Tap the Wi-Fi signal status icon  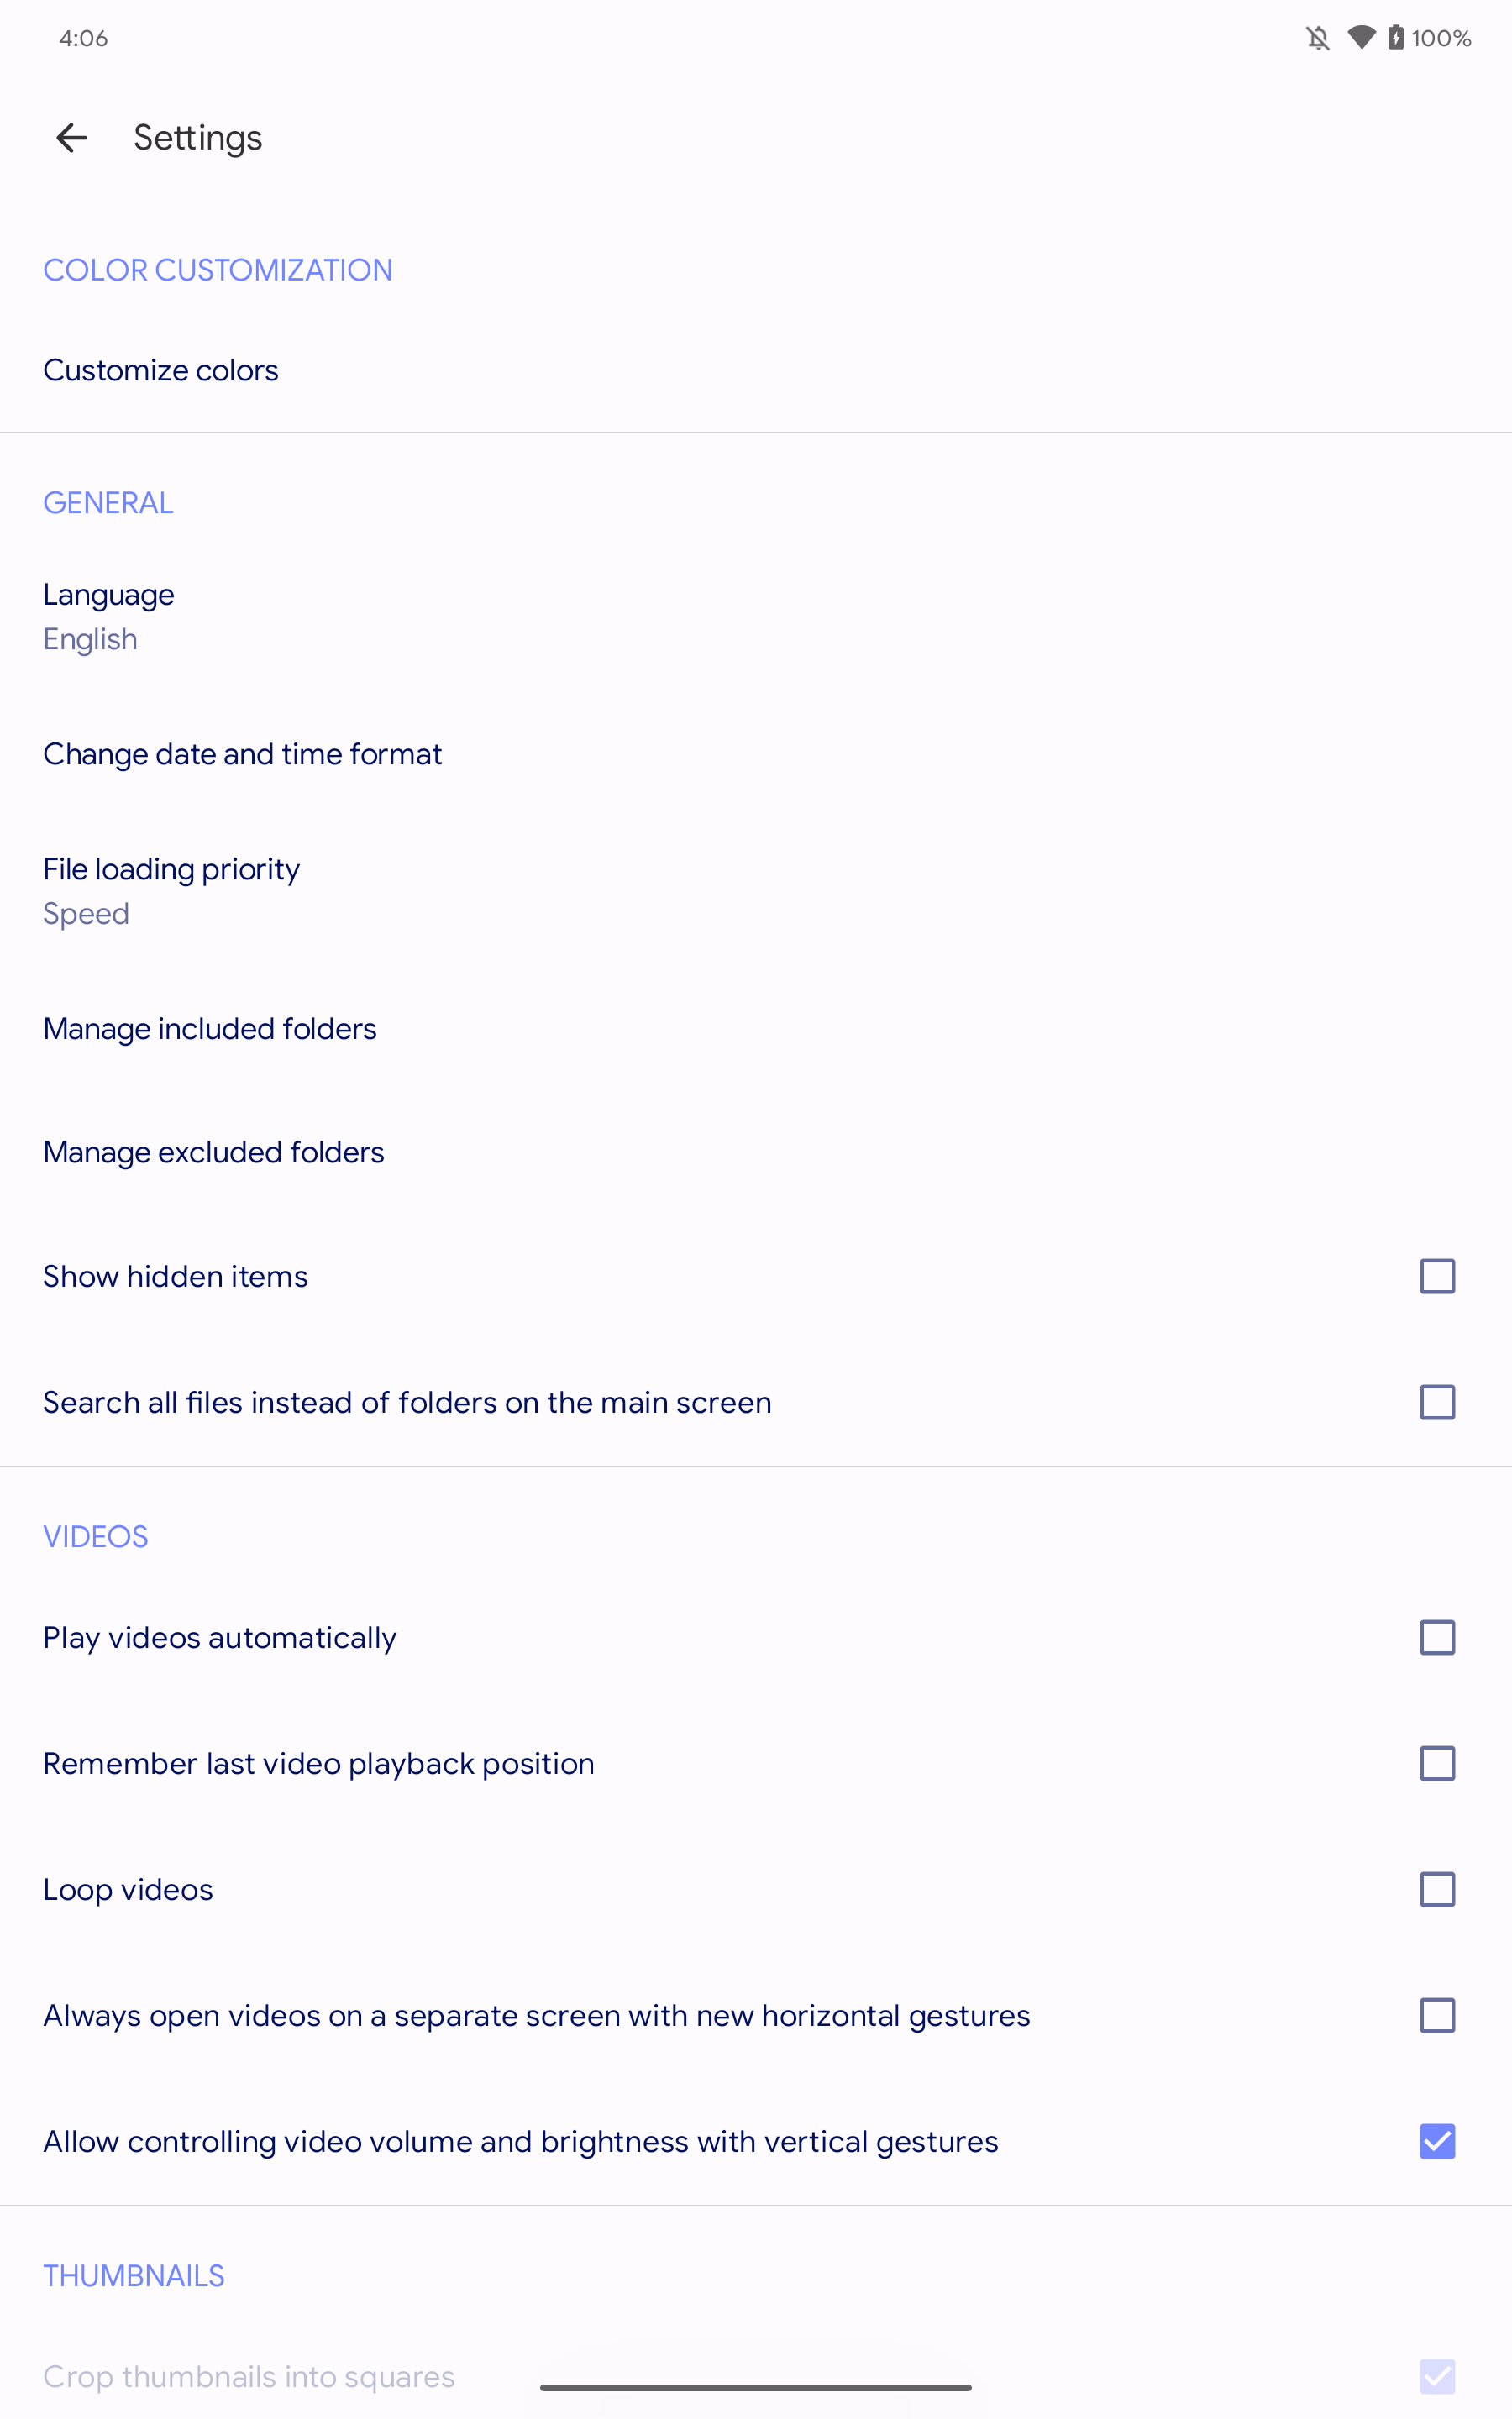tap(1361, 38)
